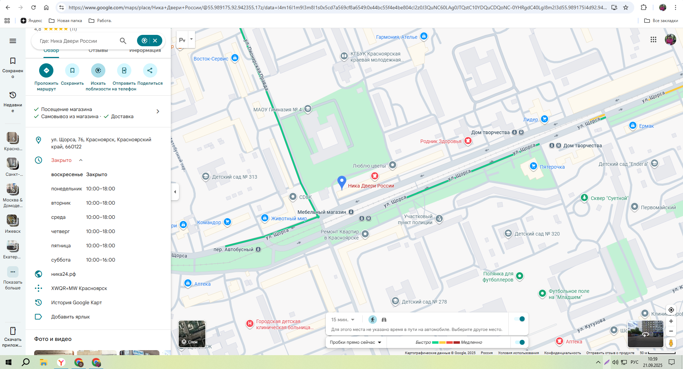The height and width of the screenshot is (369, 683).
Task: Click the 50 м map scale bar
Action: pyautogui.click(x=657, y=353)
